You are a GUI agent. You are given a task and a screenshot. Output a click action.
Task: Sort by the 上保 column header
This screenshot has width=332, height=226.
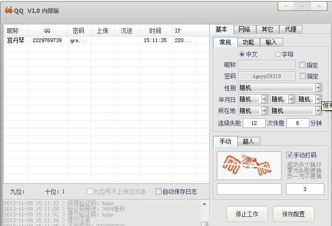103,31
